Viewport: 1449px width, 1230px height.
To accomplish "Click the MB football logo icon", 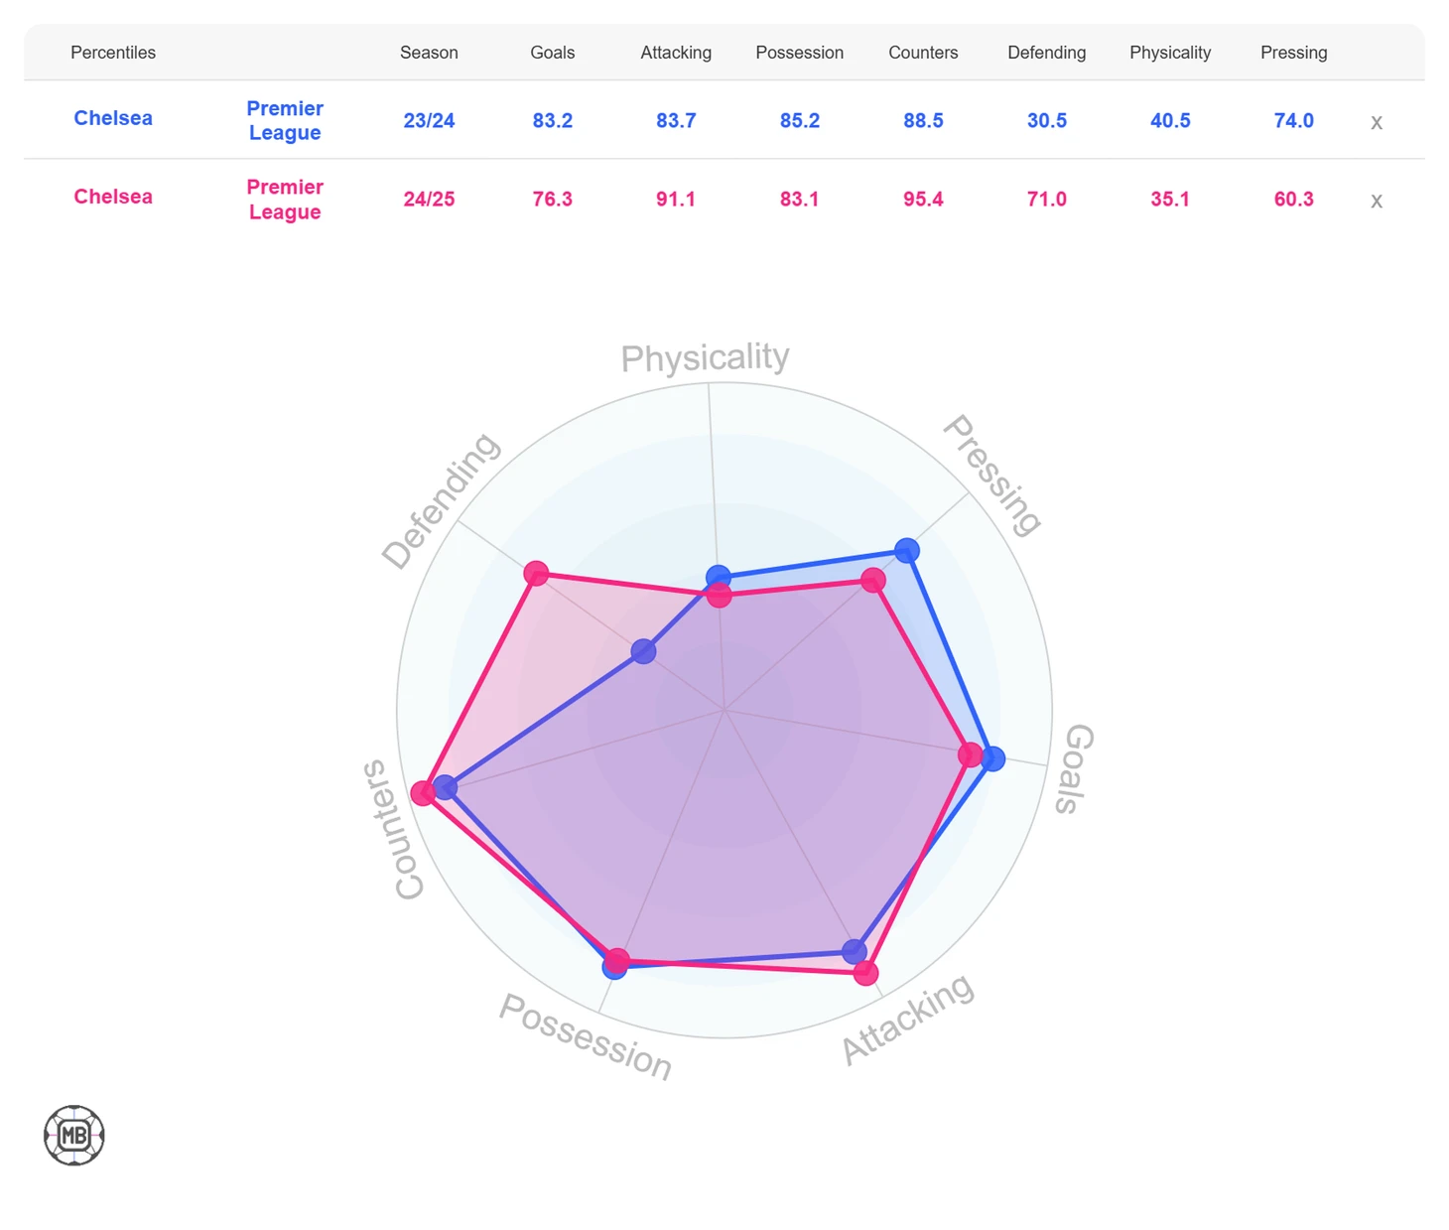I will point(74,1135).
